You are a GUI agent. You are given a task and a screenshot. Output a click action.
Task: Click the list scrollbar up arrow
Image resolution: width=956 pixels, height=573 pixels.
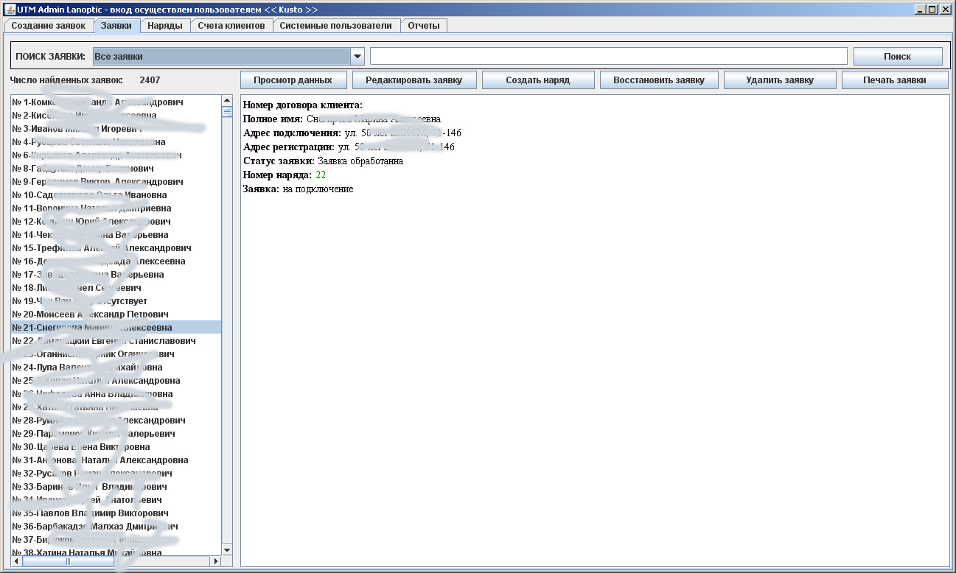(227, 101)
